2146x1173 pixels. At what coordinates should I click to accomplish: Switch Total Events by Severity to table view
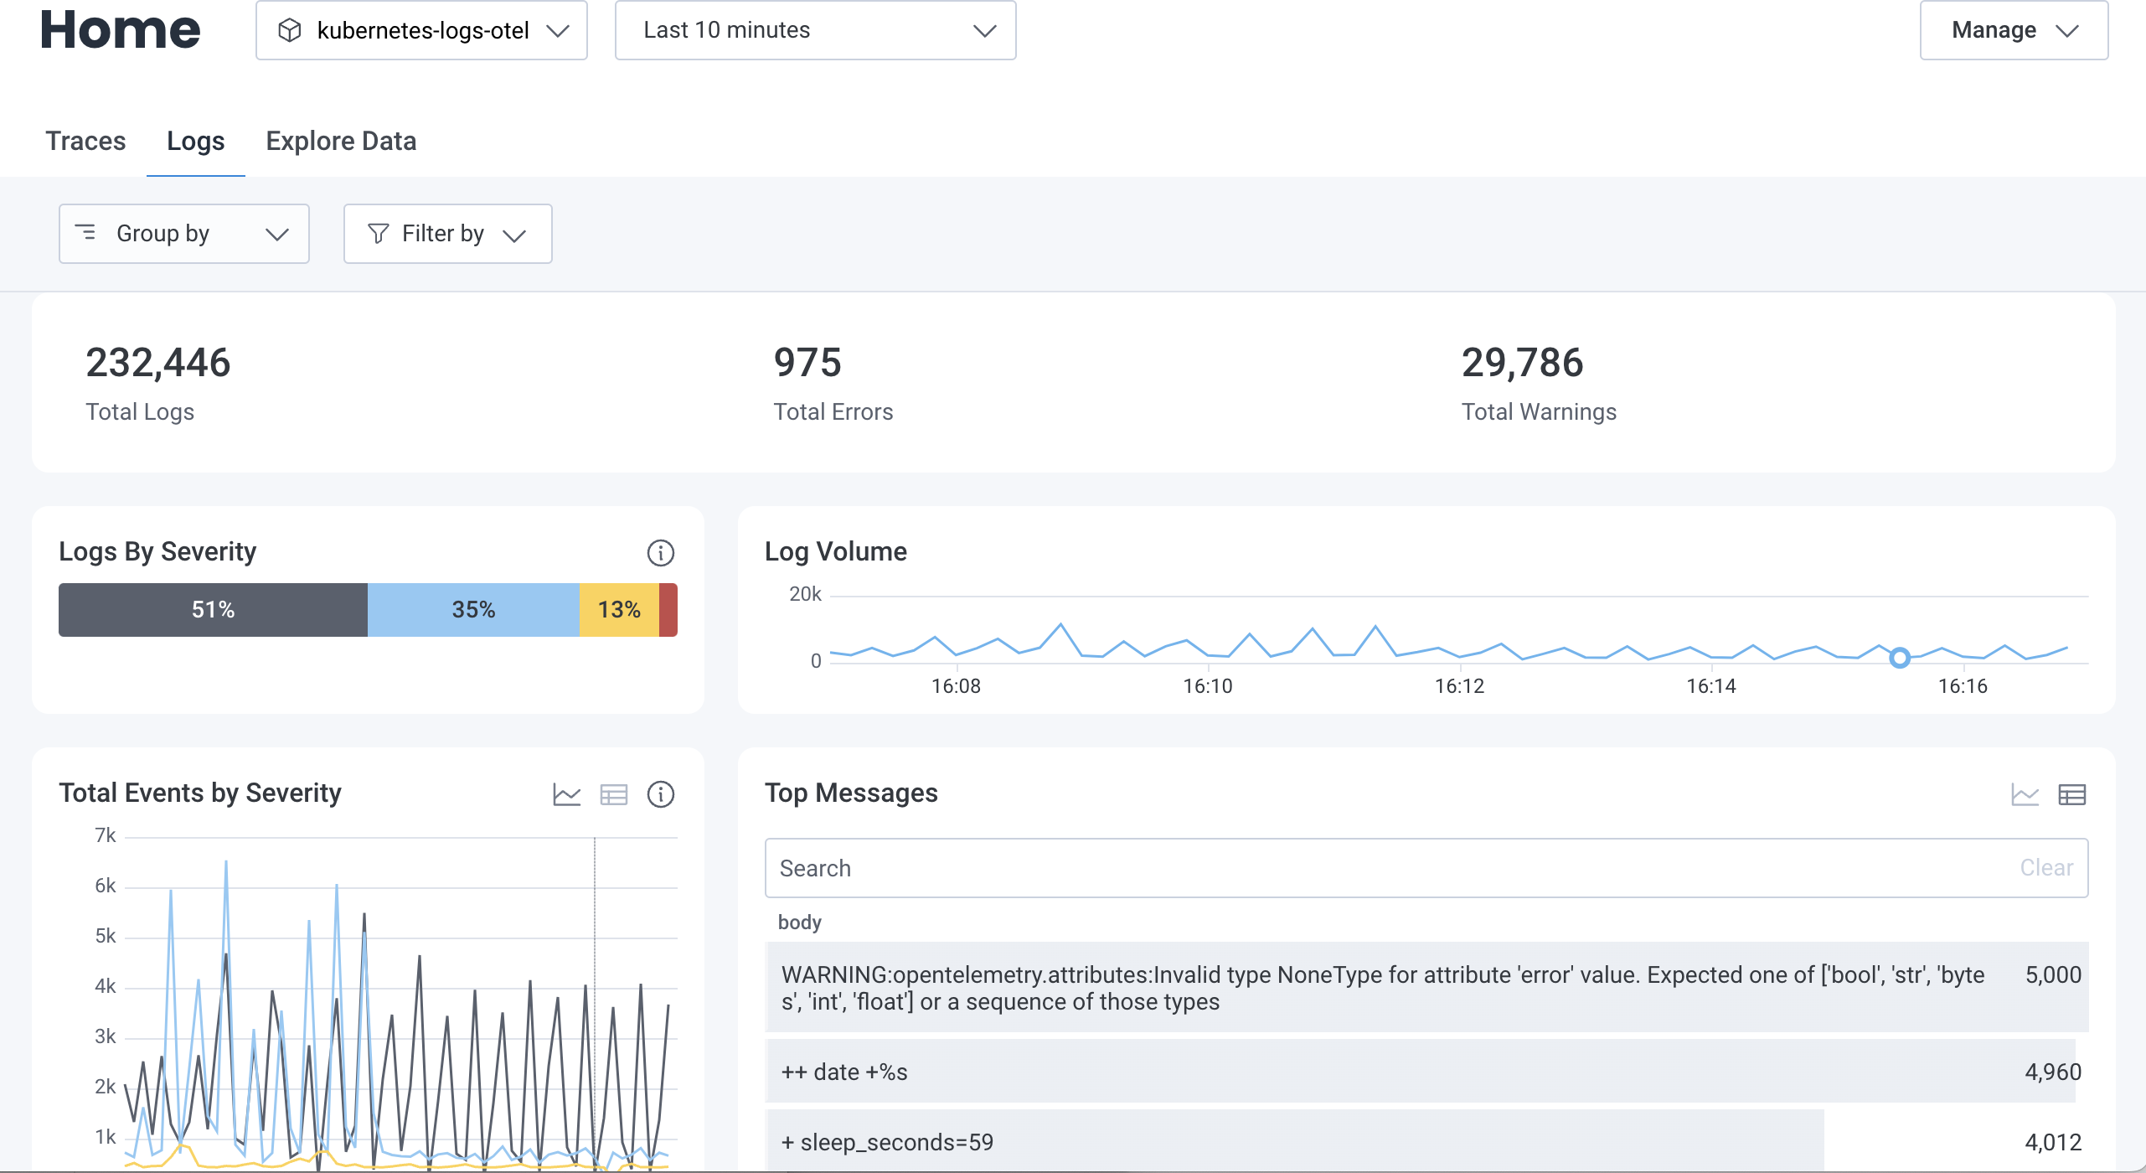point(614,794)
